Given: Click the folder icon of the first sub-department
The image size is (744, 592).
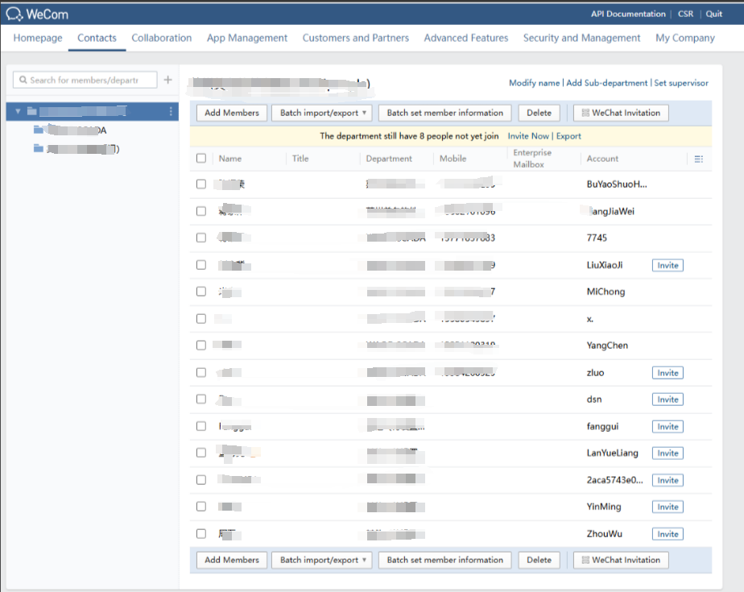Looking at the screenshot, I should point(39,130).
